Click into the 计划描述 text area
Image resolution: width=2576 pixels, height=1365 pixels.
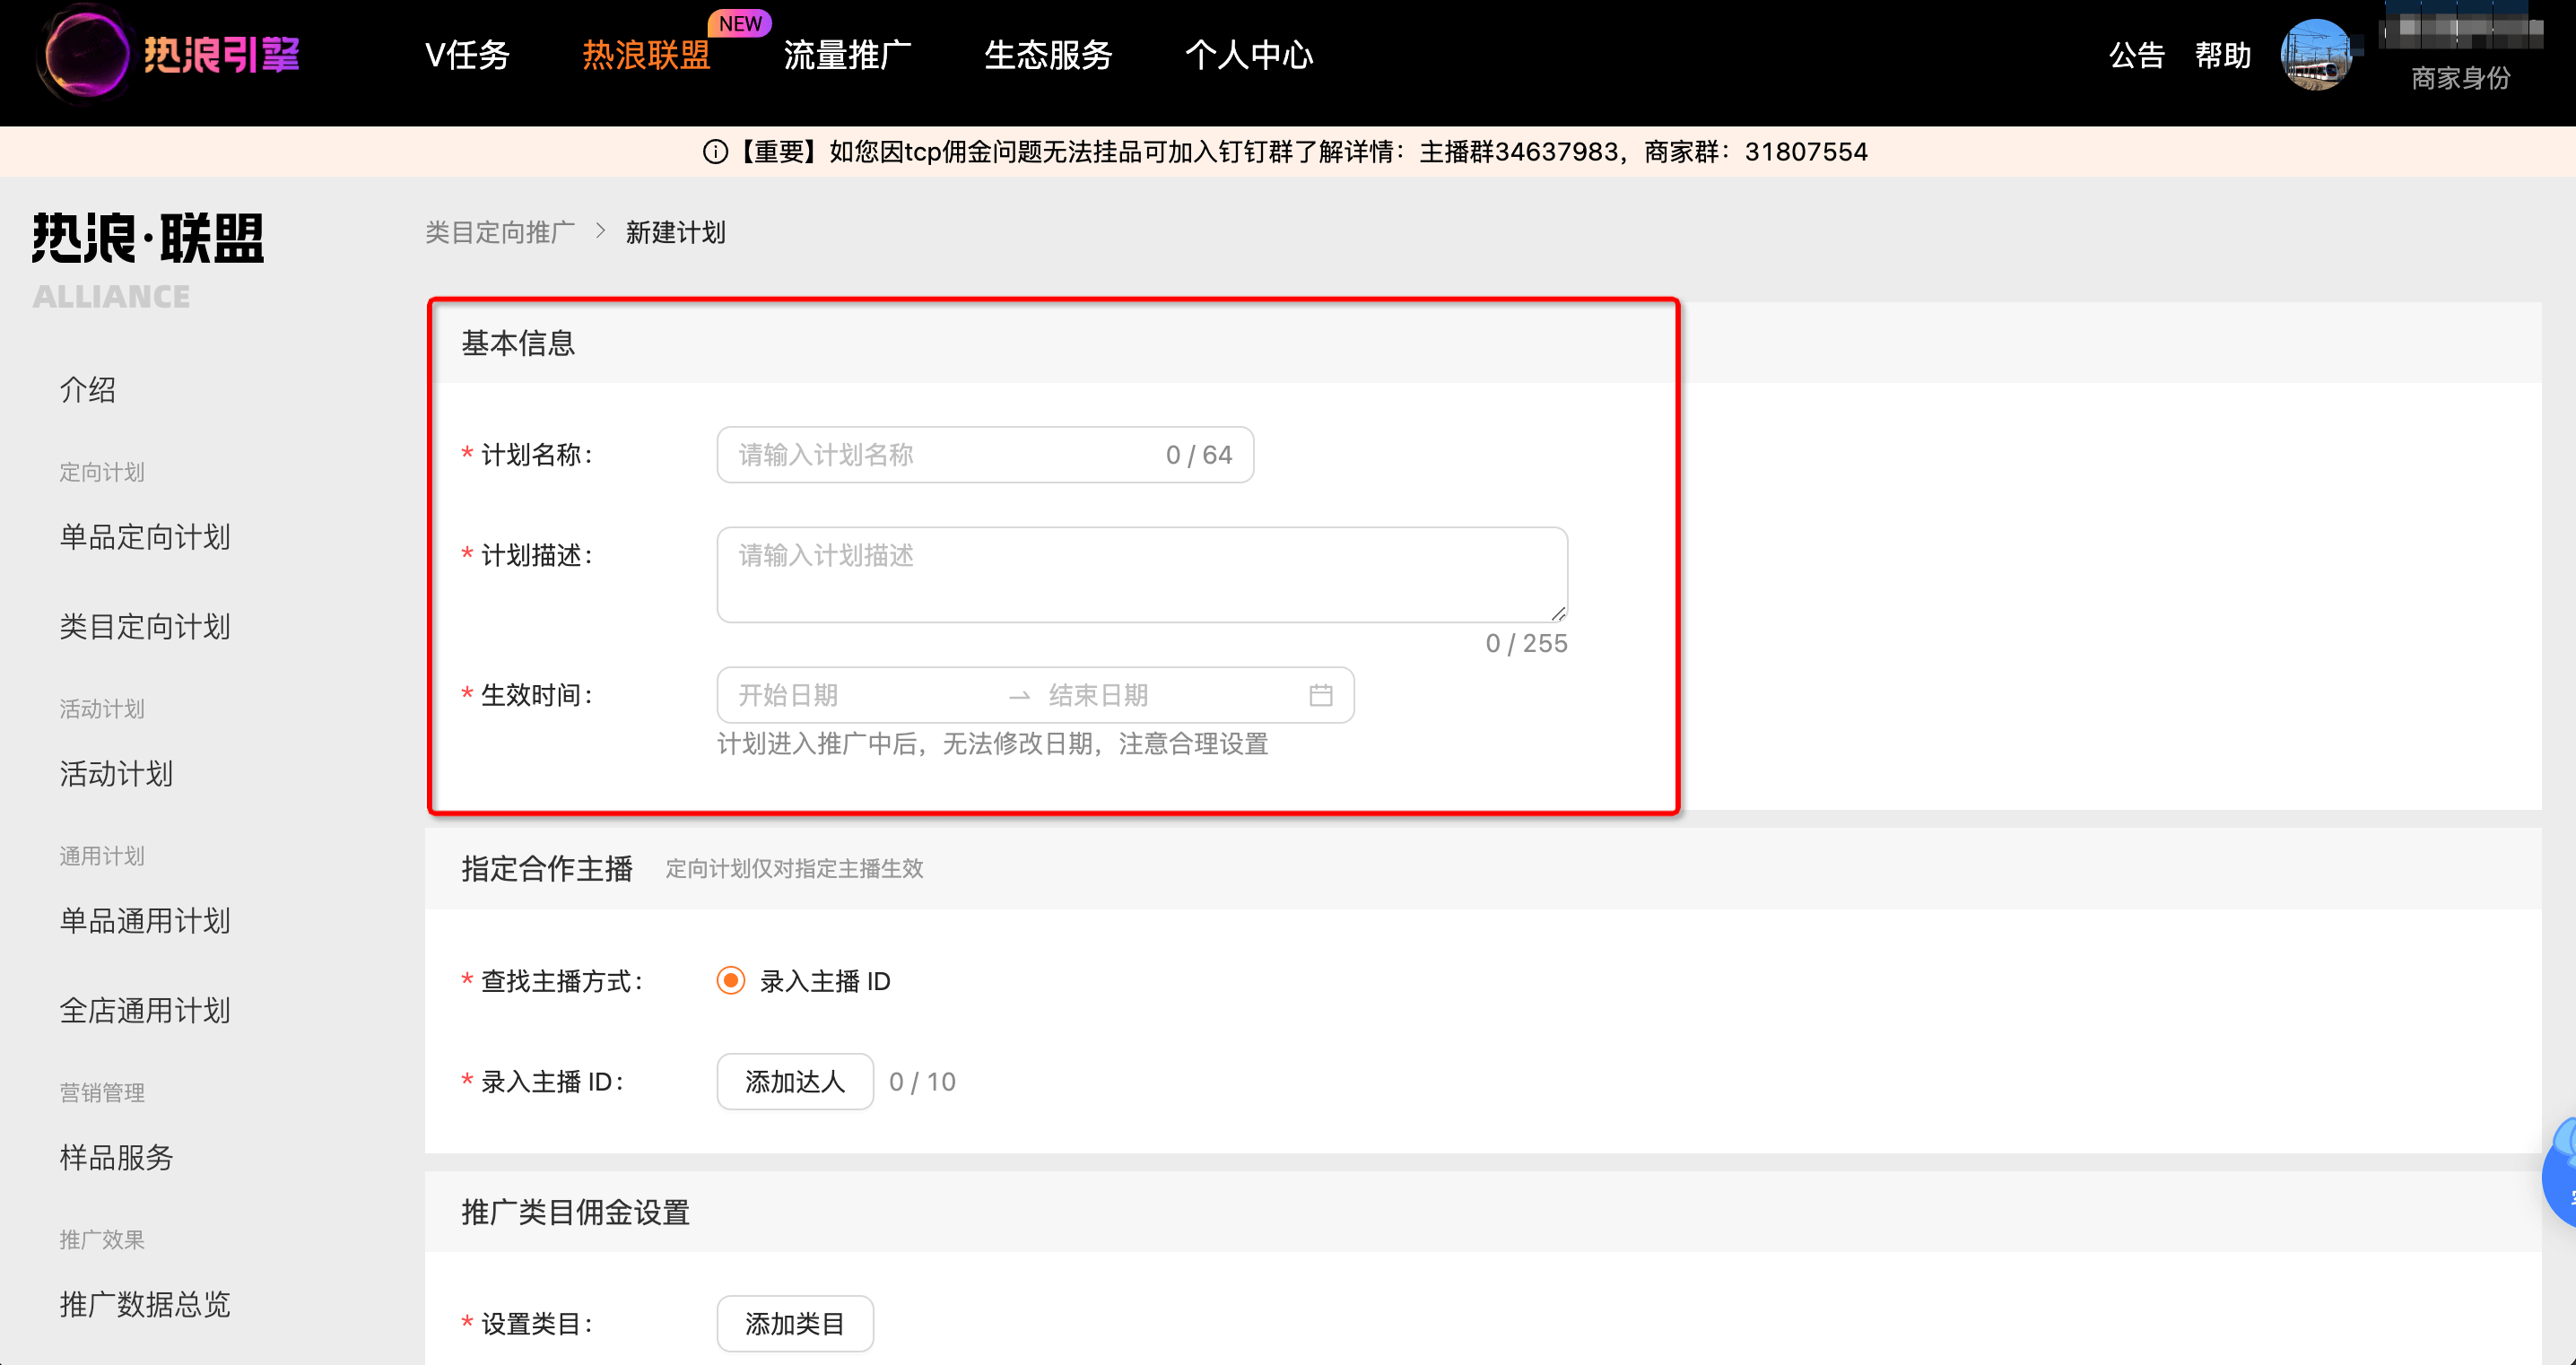coord(1141,575)
